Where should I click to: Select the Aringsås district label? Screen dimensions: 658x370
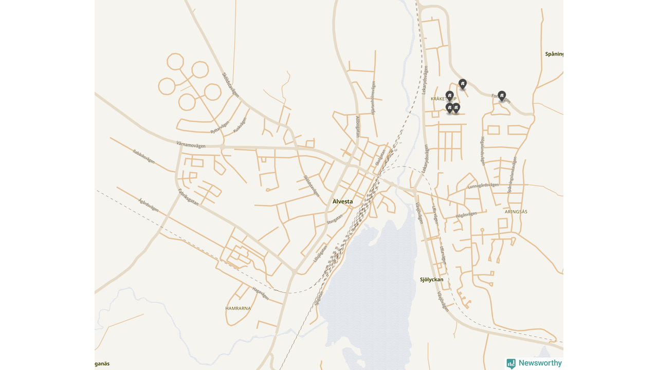[x=516, y=212]
